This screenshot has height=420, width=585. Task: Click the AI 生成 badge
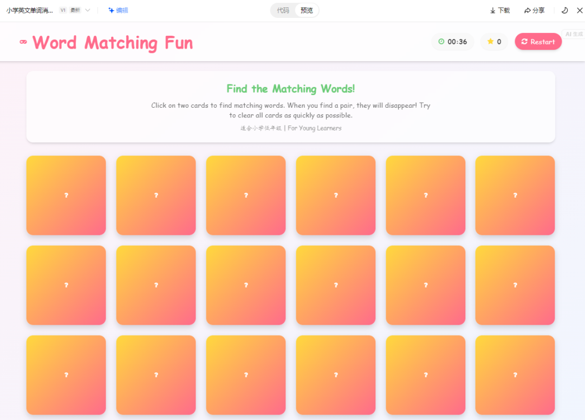tap(573, 34)
